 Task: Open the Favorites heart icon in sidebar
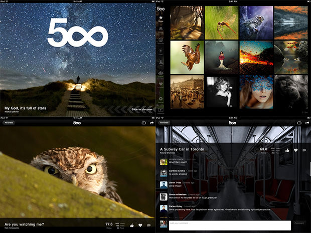[161, 84]
